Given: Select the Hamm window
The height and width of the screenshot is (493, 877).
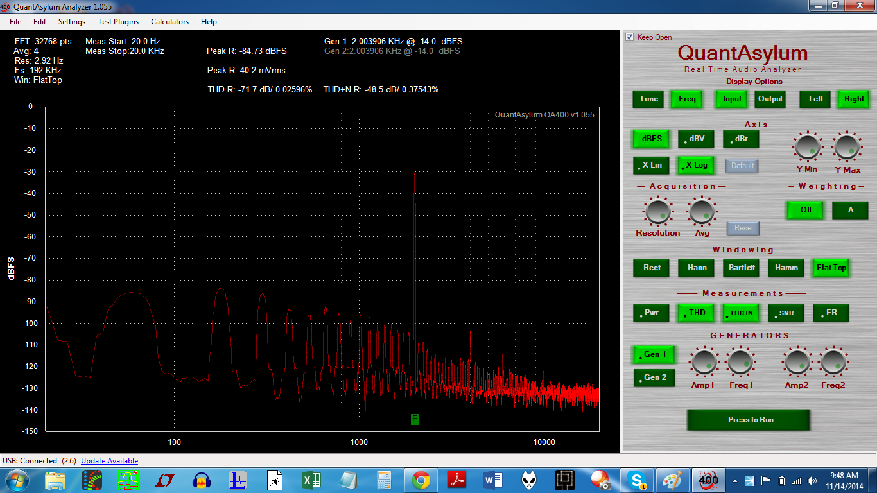Looking at the screenshot, I should pyautogui.click(x=786, y=268).
